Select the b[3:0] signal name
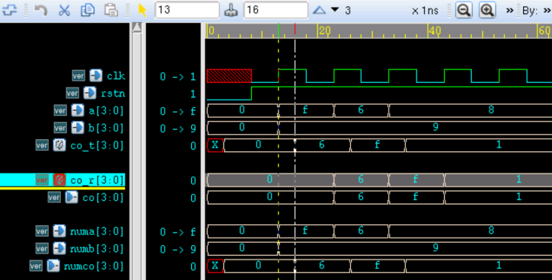 pyautogui.click(x=106, y=129)
